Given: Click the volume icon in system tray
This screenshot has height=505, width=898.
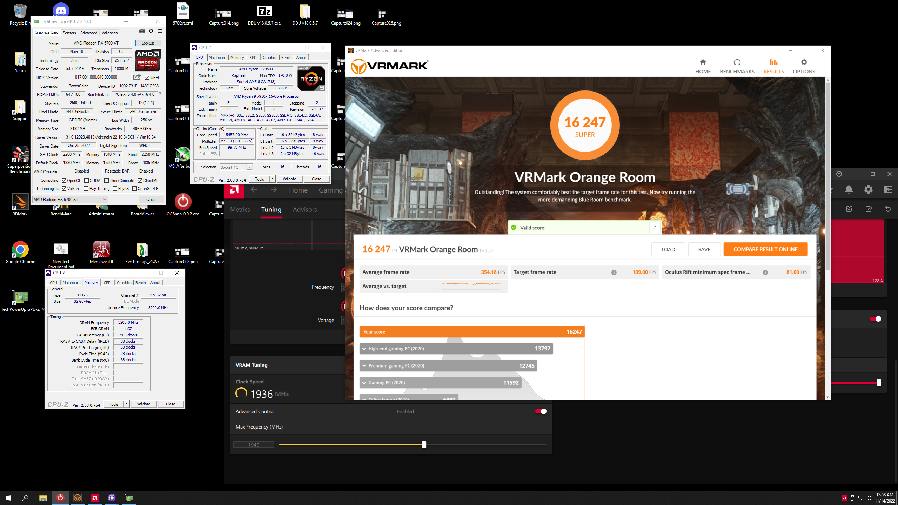Looking at the screenshot, I should pyautogui.click(x=869, y=498).
